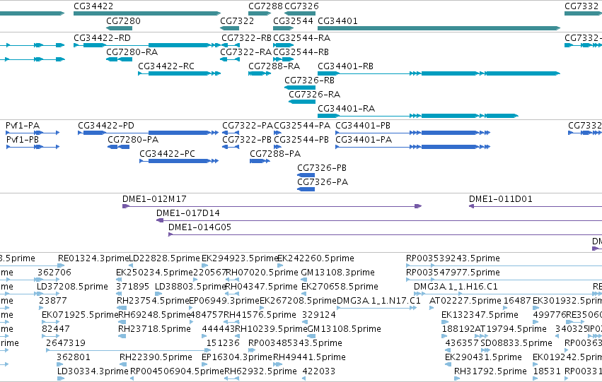
Task: Select EST LD37208.5prime
Action: [x=73, y=287]
